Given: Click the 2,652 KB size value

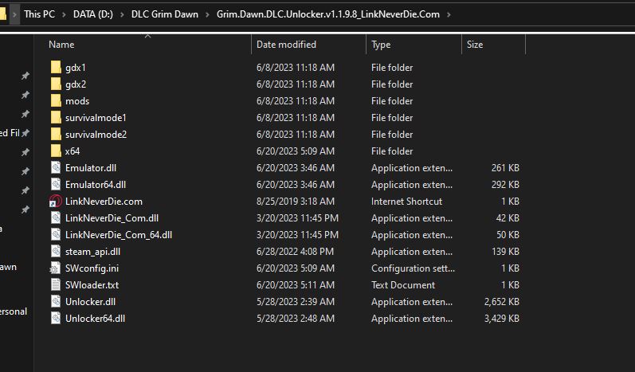Looking at the screenshot, I should 501,302.
